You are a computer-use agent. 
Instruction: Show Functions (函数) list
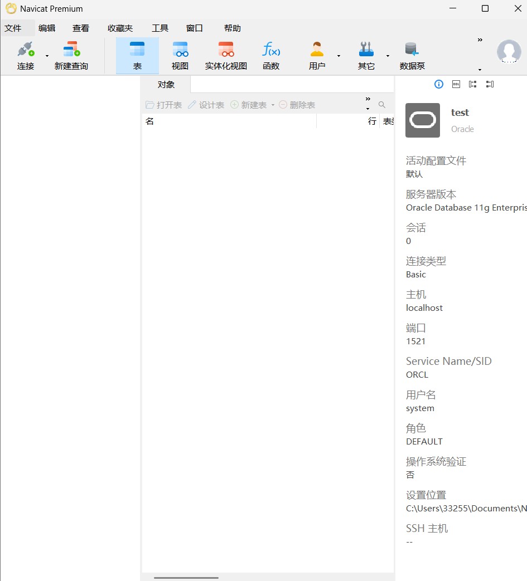click(271, 56)
